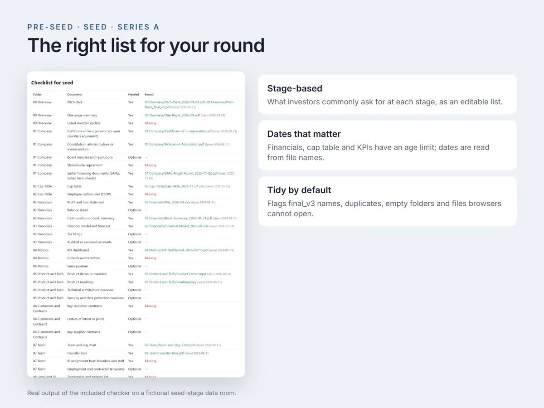The height and width of the screenshot is (408, 544).
Task: Click the Checklist for seed heading
Action: pyautogui.click(x=52, y=83)
